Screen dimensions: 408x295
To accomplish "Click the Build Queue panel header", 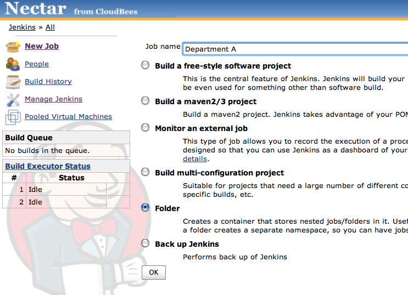I will point(66,138).
